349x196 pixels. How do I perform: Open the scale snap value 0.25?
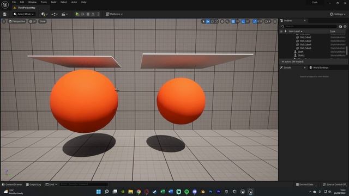coord(260,21)
